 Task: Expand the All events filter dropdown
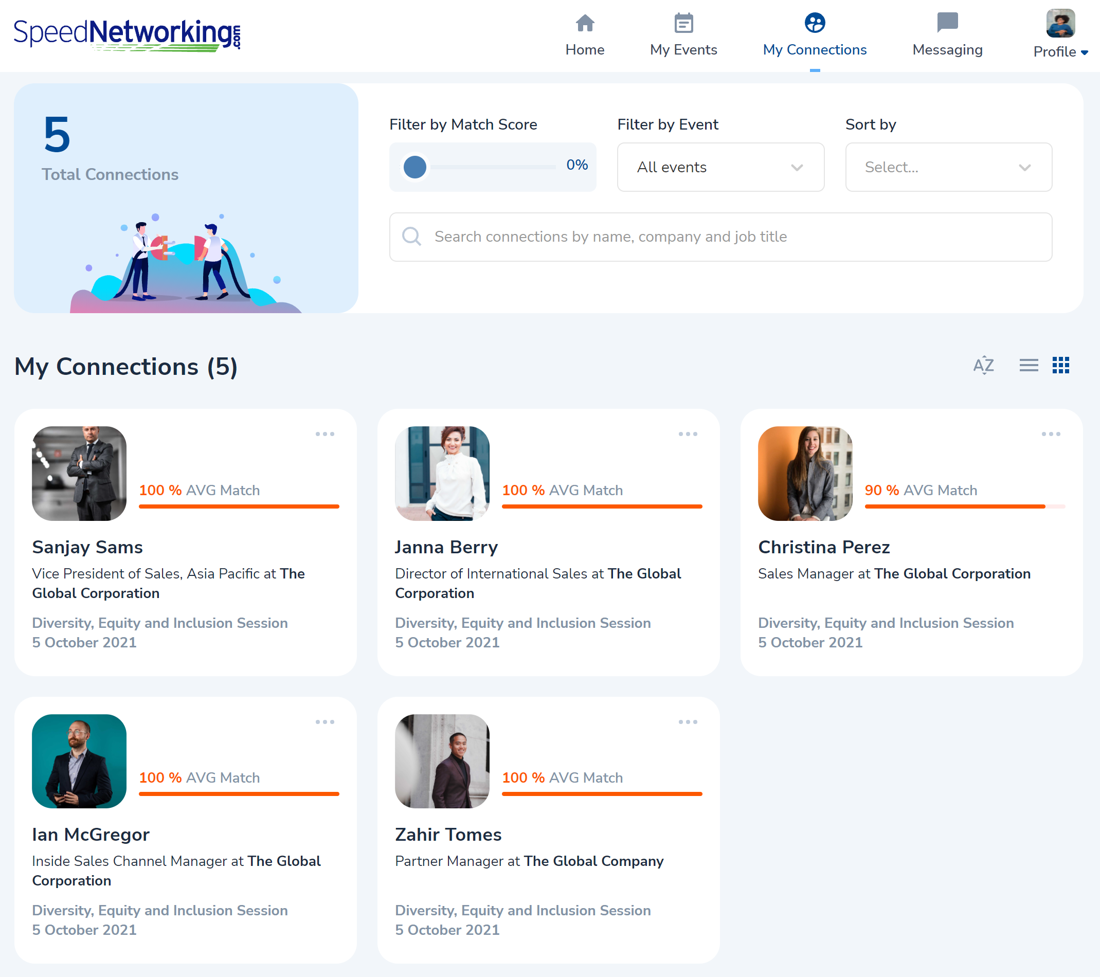click(720, 167)
